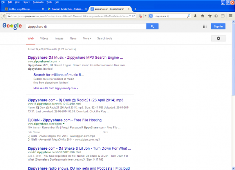Open a new tab with plus icon
The width and height of the screenshot is (235, 170).
tap(135, 9)
